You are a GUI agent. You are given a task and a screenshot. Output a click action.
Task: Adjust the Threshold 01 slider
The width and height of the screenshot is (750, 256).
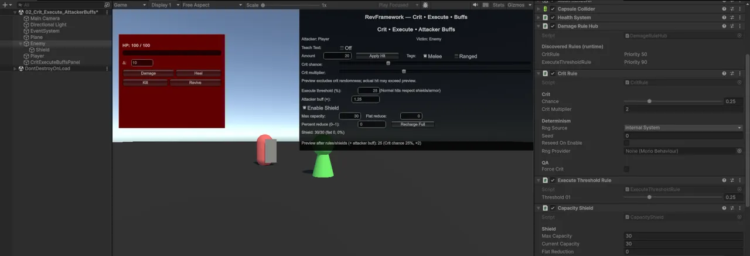point(673,197)
